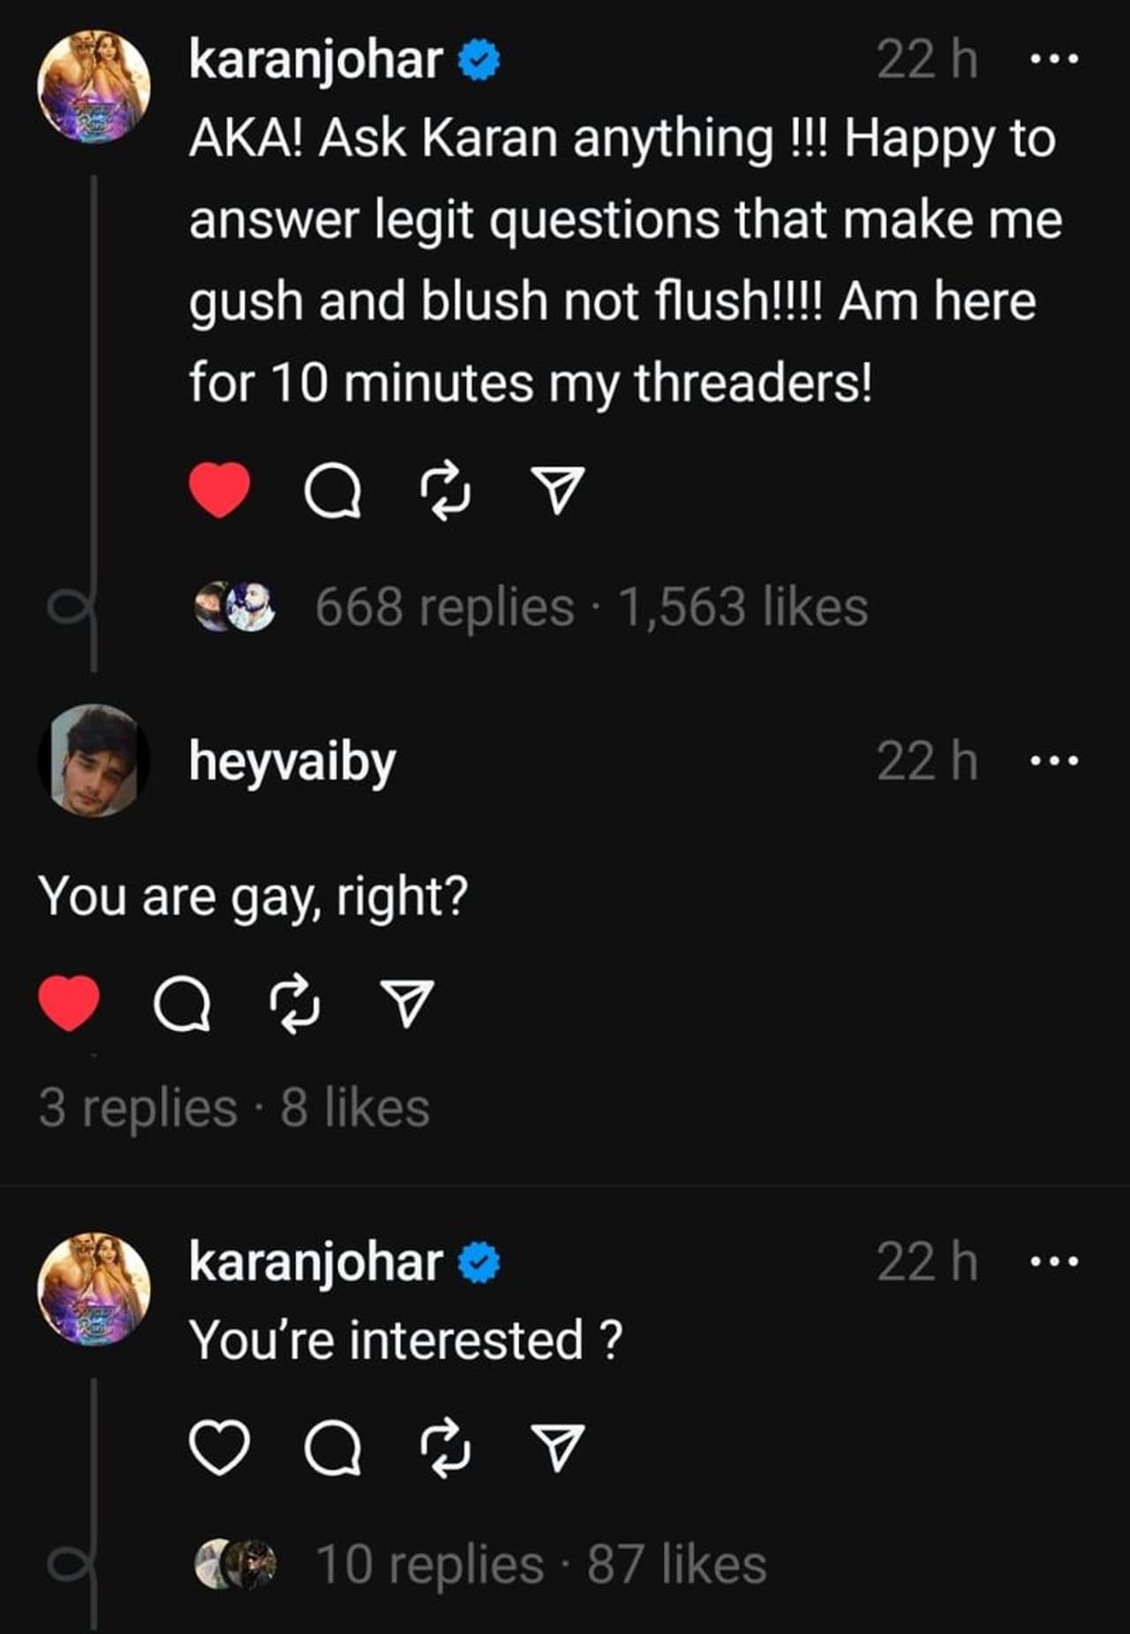
Task: Repost the "You're interested ?" reply
Action: [x=446, y=1449]
